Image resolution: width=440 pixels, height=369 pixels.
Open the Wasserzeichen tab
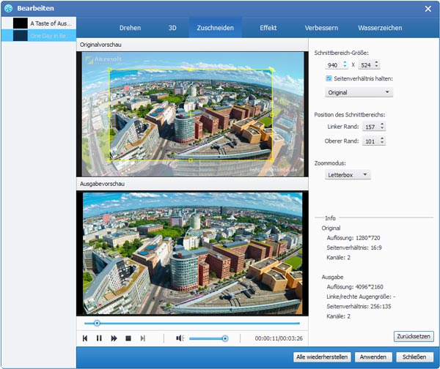pyautogui.click(x=380, y=28)
